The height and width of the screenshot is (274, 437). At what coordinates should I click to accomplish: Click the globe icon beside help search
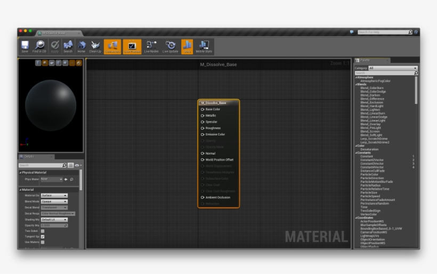click(x=416, y=32)
